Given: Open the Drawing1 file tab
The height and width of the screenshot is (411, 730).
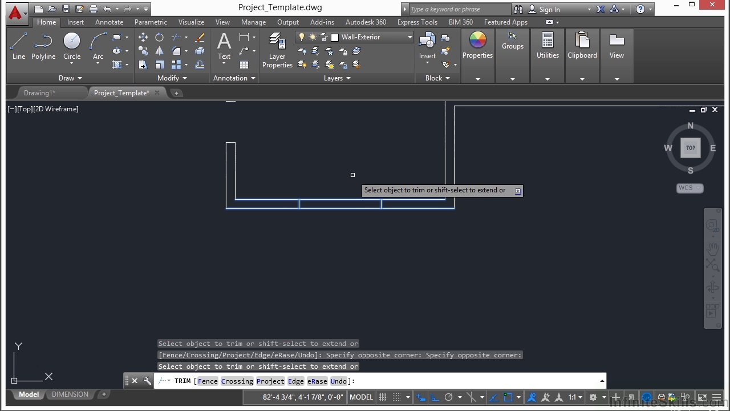Looking at the screenshot, I should (39, 93).
